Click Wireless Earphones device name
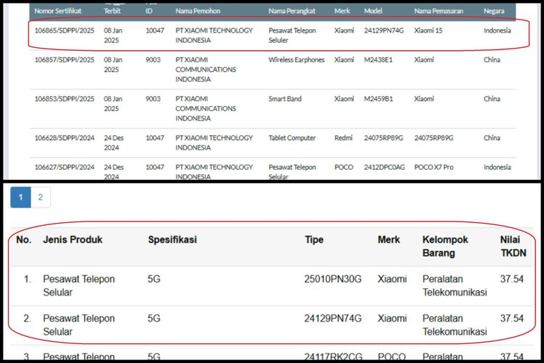This screenshot has height=363, width=544. [x=296, y=60]
